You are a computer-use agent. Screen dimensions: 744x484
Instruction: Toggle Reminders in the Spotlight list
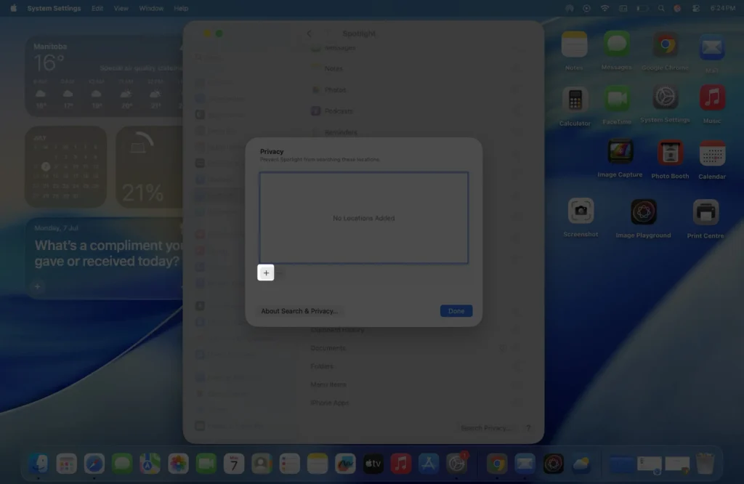coord(516,132)
